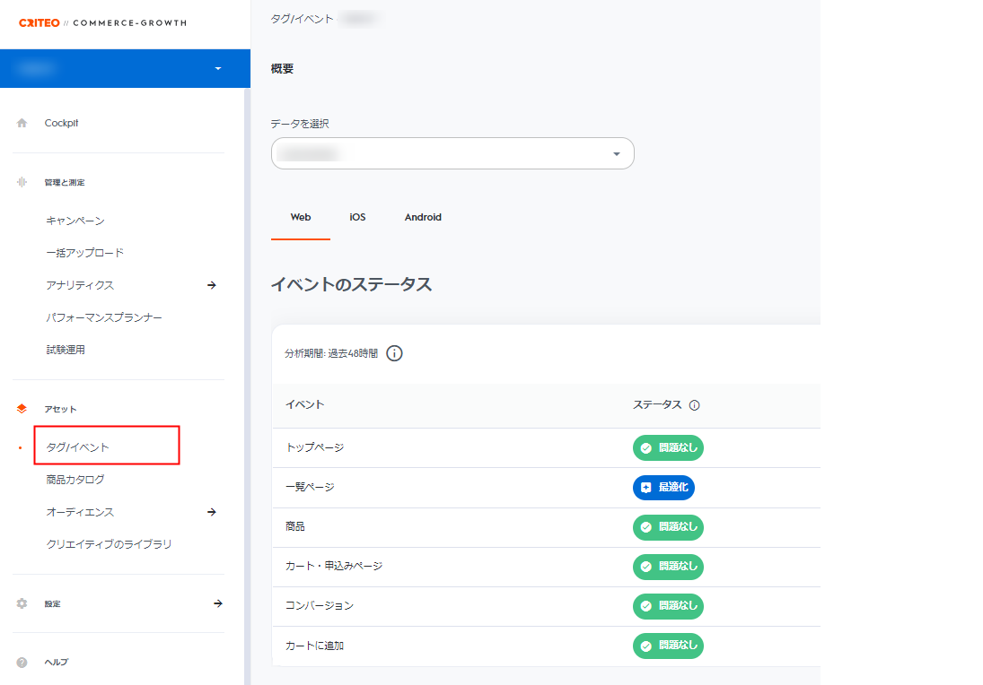Expand the アナリティクス submenu arrow

[212, 285]
